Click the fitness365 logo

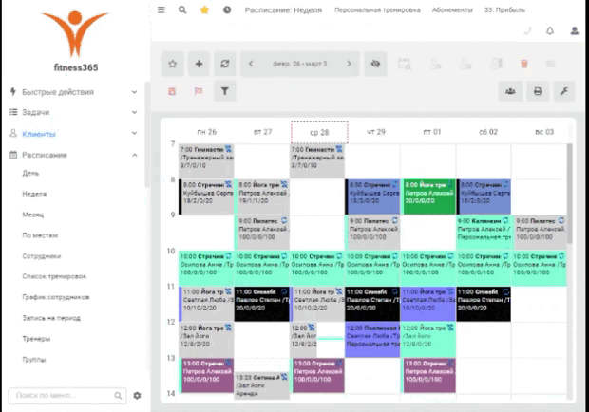tap(75, 40)
